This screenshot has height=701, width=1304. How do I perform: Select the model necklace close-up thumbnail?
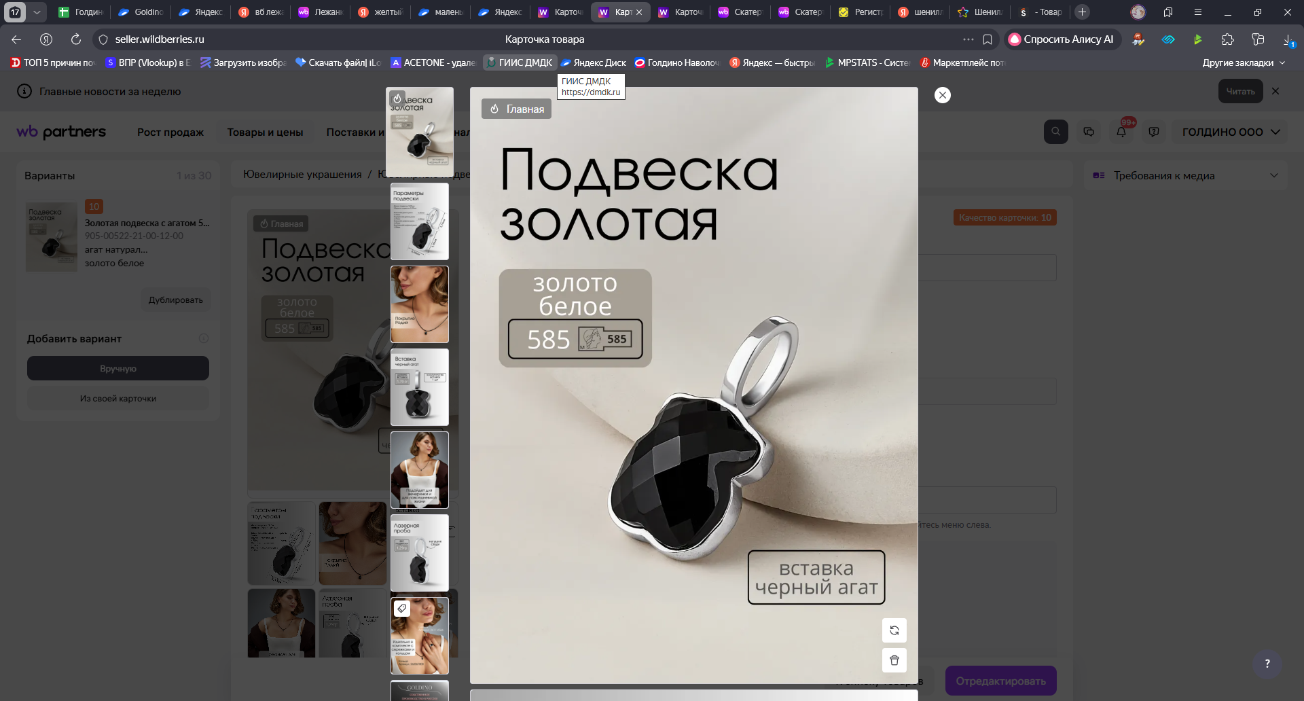(x=419, y=304)
